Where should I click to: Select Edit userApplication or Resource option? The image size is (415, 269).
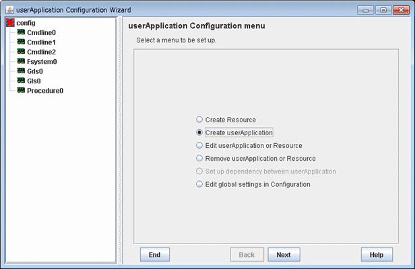point(199,145)
